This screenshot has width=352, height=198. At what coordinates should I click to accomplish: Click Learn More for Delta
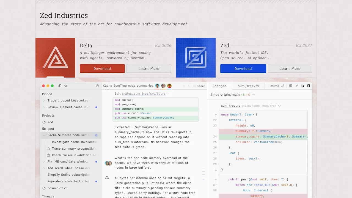pyautogui.click(x=149, y=69)
